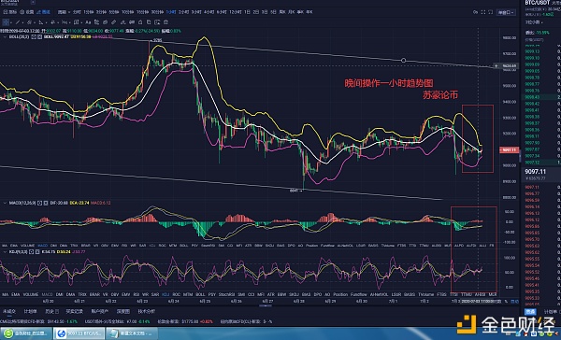
Task: Switch to the 1分钟 timeframe
Action: pyautogui.click(x=89, y=12)
